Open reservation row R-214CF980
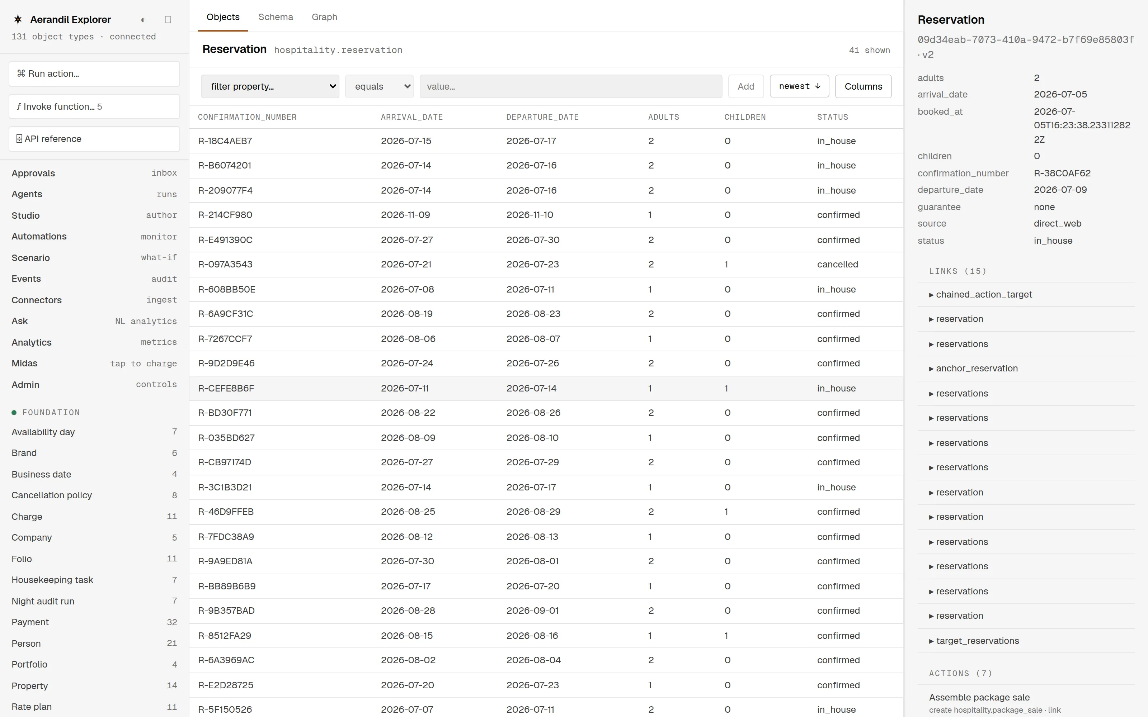 (x=546, y=215)
